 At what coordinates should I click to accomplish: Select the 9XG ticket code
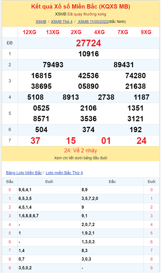coord(146,32)
